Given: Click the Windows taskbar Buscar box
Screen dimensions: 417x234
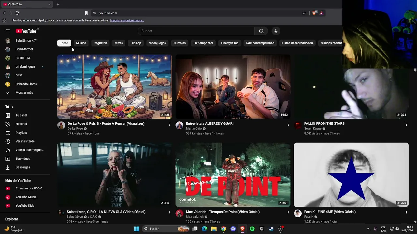Looking at the screenshot, I should click(166, 229).
